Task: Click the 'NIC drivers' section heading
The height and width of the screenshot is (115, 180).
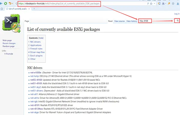Action: [x=35, y=68]
